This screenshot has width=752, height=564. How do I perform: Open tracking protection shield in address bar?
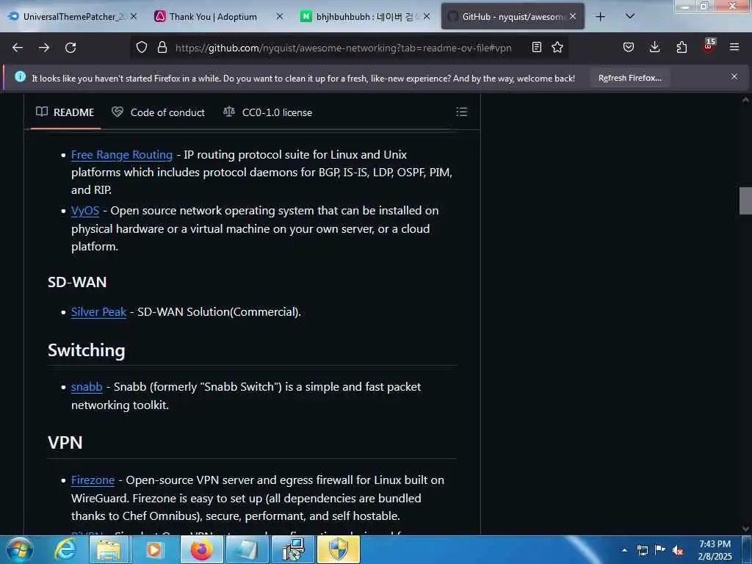coord(142,47)
